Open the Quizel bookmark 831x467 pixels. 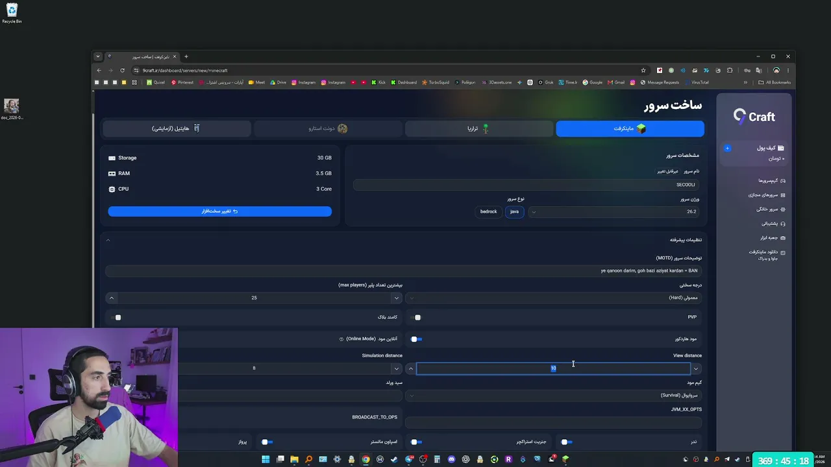click(156, 82)
